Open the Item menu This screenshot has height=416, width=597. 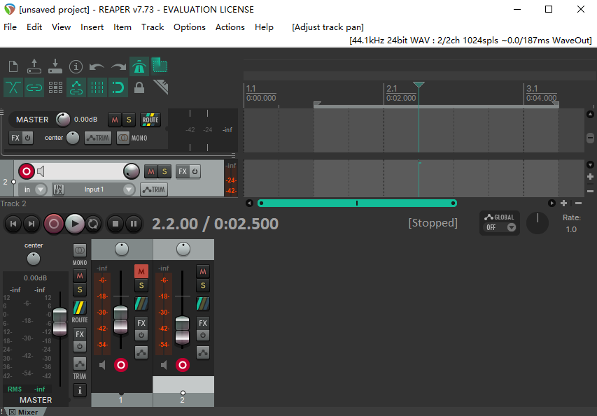click(122, 27)
